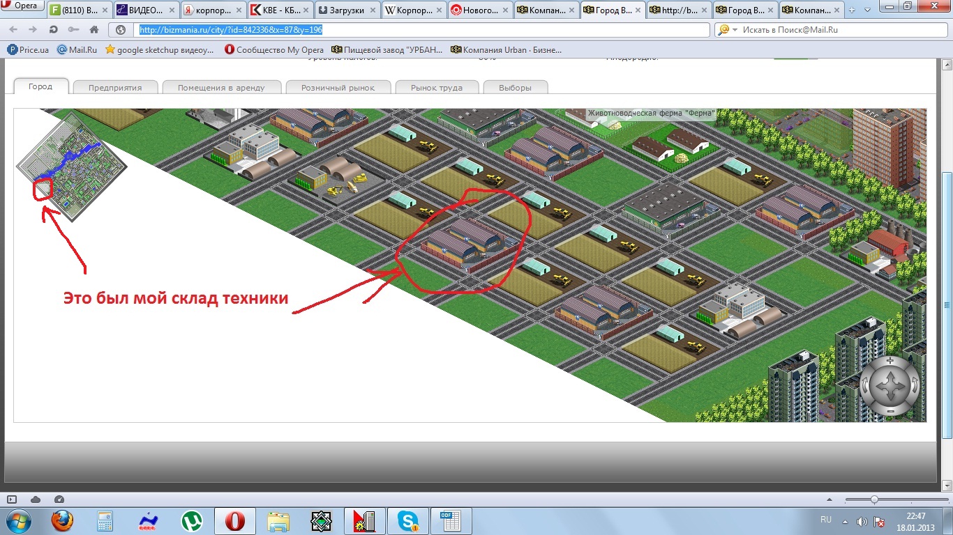Open the google sketchup видеоу... bookmark
The height and width of the screenshot is (535, 953).
pos(161,49)
